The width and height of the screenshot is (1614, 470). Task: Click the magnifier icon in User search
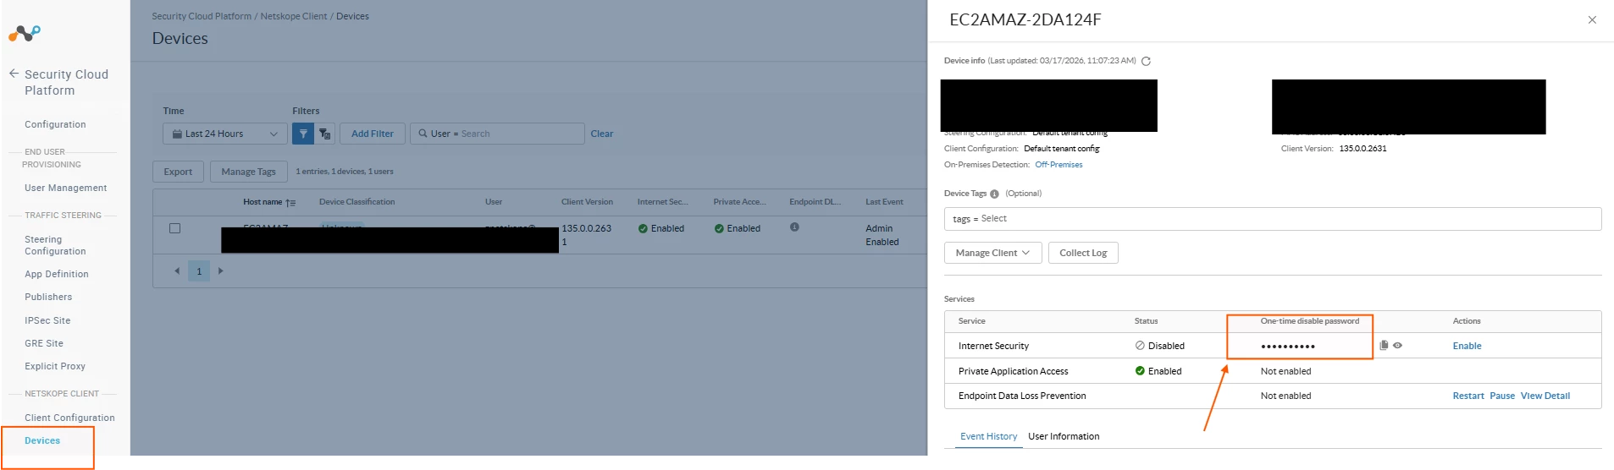[x=423, y=134]
